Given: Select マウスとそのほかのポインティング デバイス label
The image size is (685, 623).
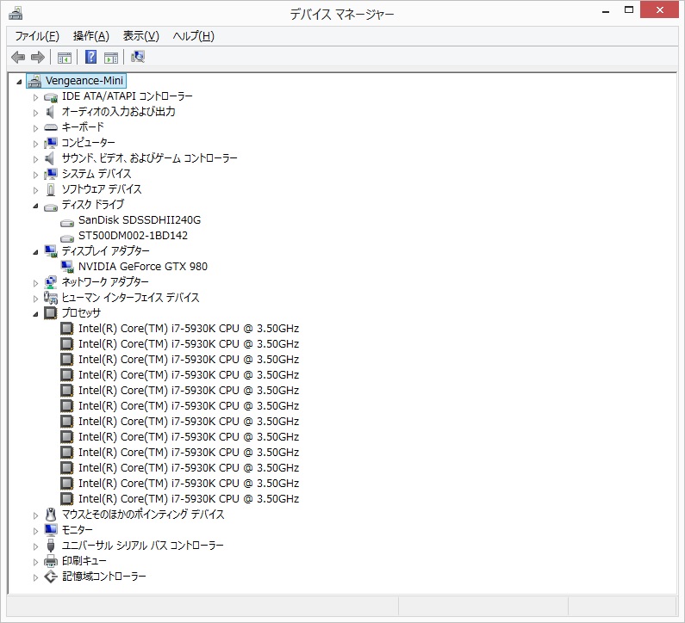Looking at the screenshot, I should pos(143,515).
